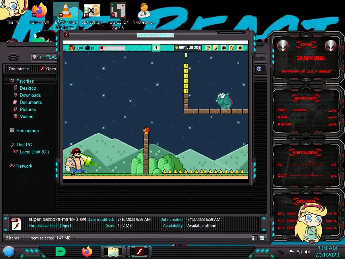345x259 pixels.
Task: Open the green chat app on taskbar
Action: (x=61, y=252)
